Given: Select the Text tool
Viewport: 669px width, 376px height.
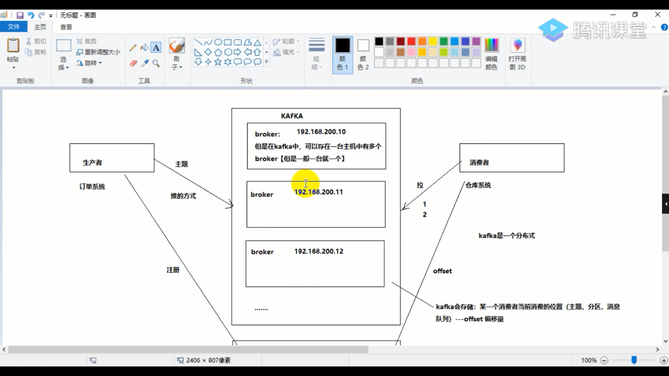Looking at the screenshot, I should (x=156, y=48).
